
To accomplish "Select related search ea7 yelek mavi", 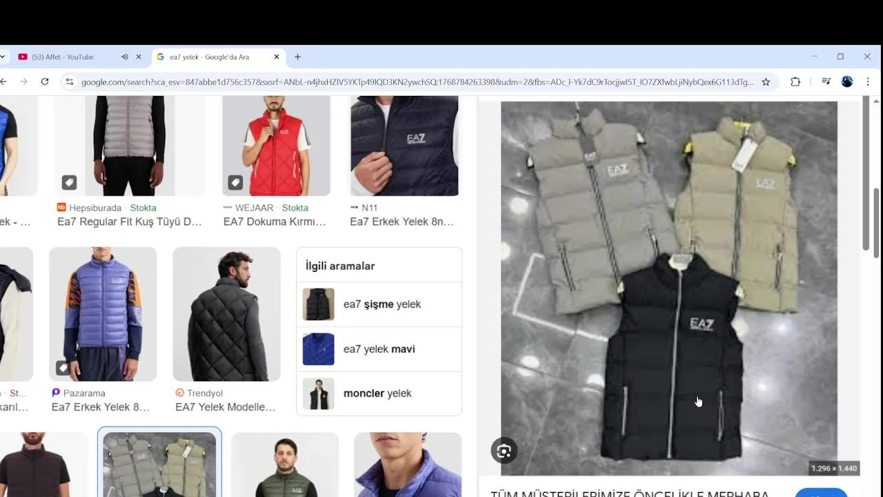I will (379, 349).
